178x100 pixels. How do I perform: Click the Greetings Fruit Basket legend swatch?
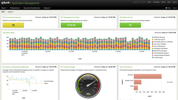pyautogui.click(x=153, y=49)
